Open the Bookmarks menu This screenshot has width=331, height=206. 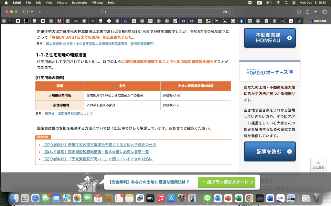point(80,3)
